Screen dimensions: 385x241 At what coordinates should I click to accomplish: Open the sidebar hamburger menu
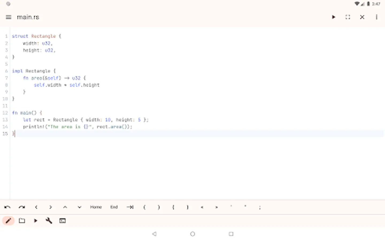click(8, 17)
